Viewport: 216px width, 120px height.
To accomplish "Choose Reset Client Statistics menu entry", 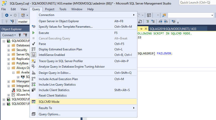I will (x=53, y=96).
